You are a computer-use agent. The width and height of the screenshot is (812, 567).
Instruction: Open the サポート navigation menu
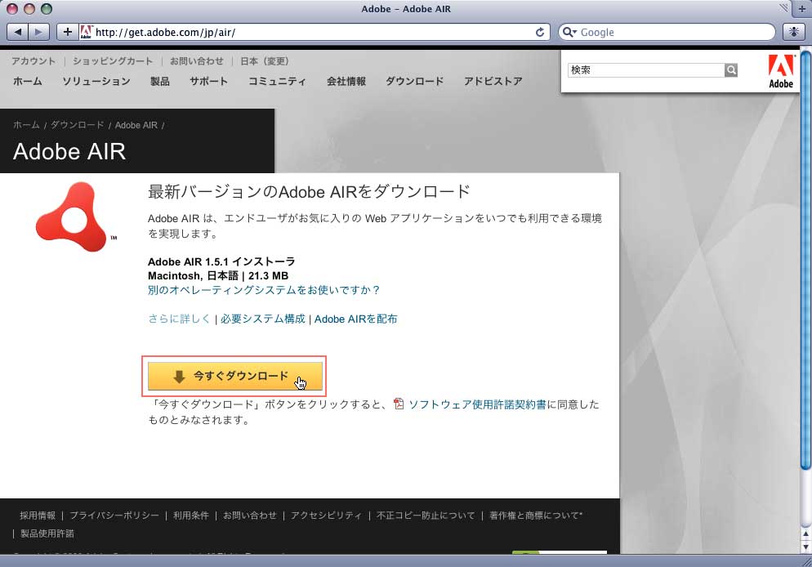[x=208, y=81]
